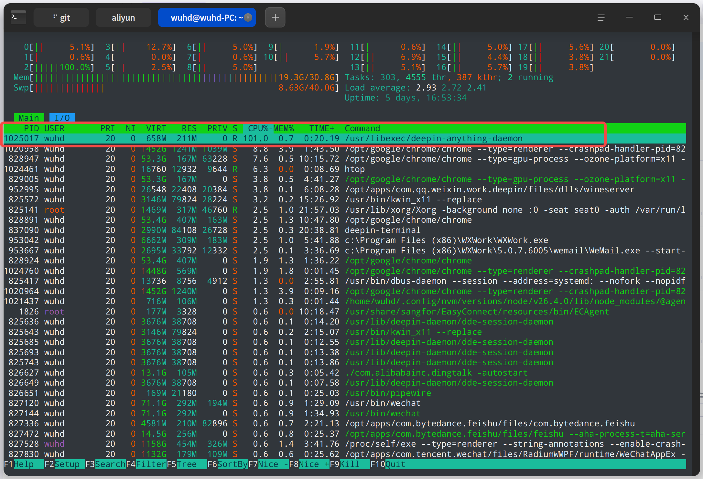The width and height of the screenshot is (703, 479).
Task: Select the /usr/bin/pipewire process row
Action: pos(345,393)
